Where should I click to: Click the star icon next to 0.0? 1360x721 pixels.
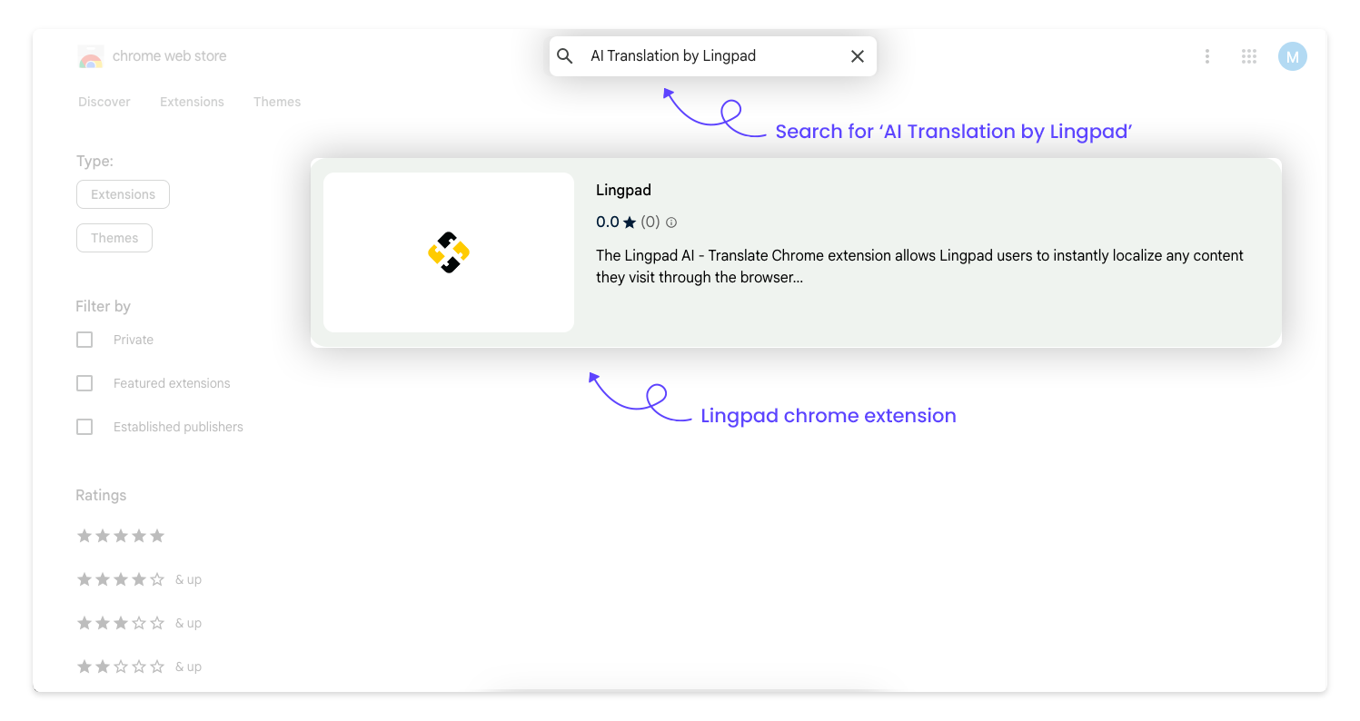630,222
